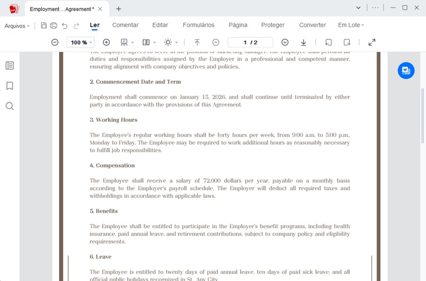Jump to last page arrow icon
Viewport: 426px width, 281px height.
coord(304,42)
